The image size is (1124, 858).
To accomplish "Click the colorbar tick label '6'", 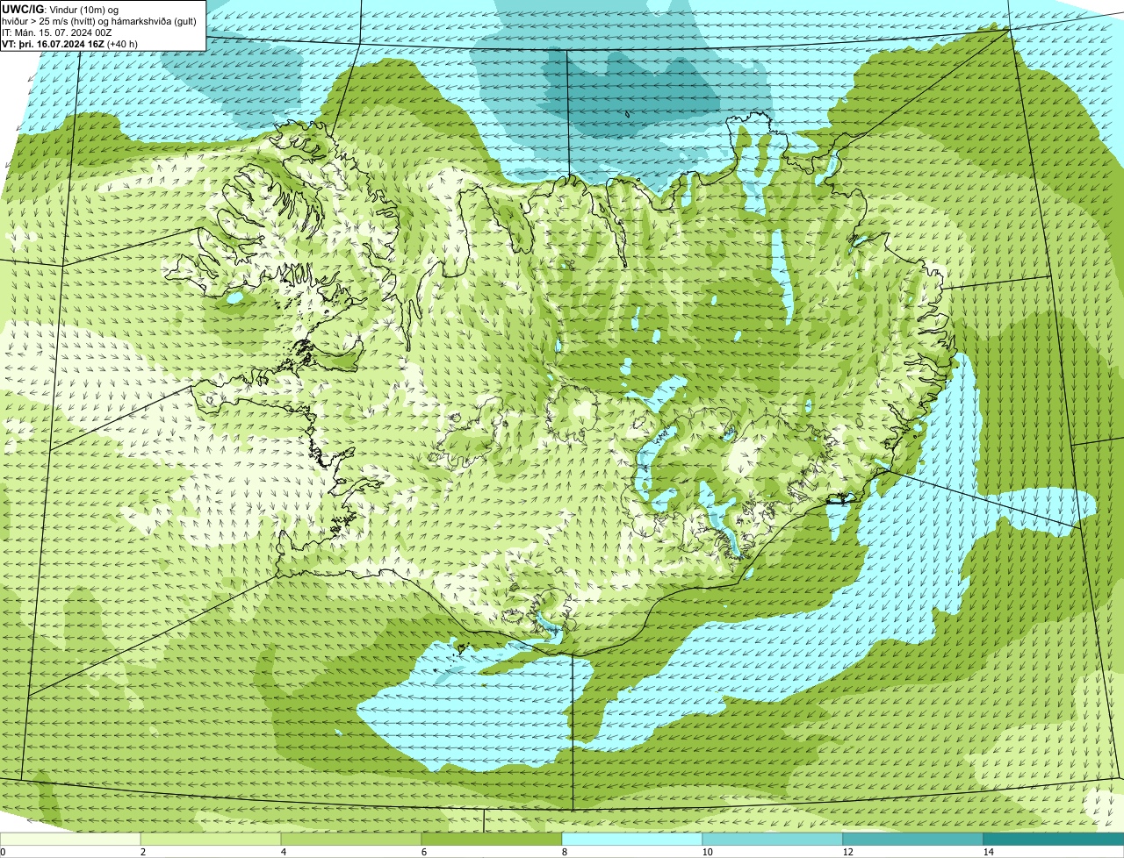I will (x=423, y=852).
